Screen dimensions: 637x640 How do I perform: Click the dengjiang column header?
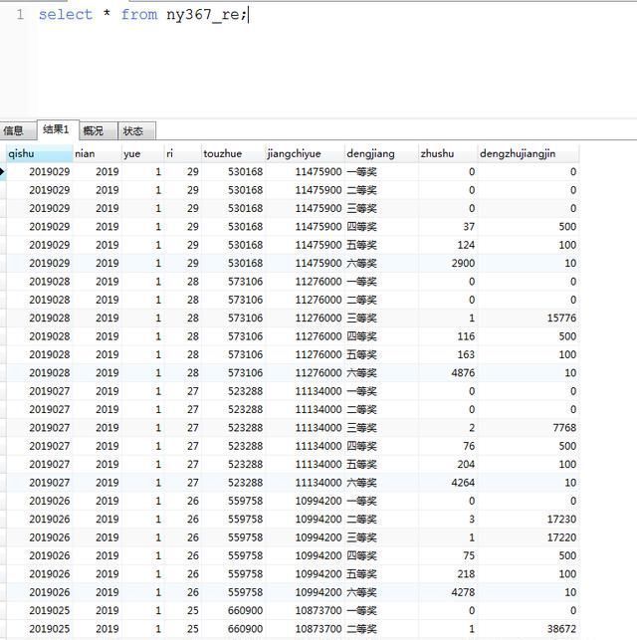coord(380,153)
